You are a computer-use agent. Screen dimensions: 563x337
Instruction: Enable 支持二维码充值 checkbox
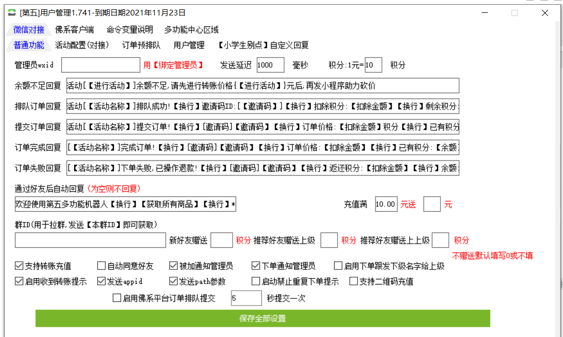coord(354,282)
